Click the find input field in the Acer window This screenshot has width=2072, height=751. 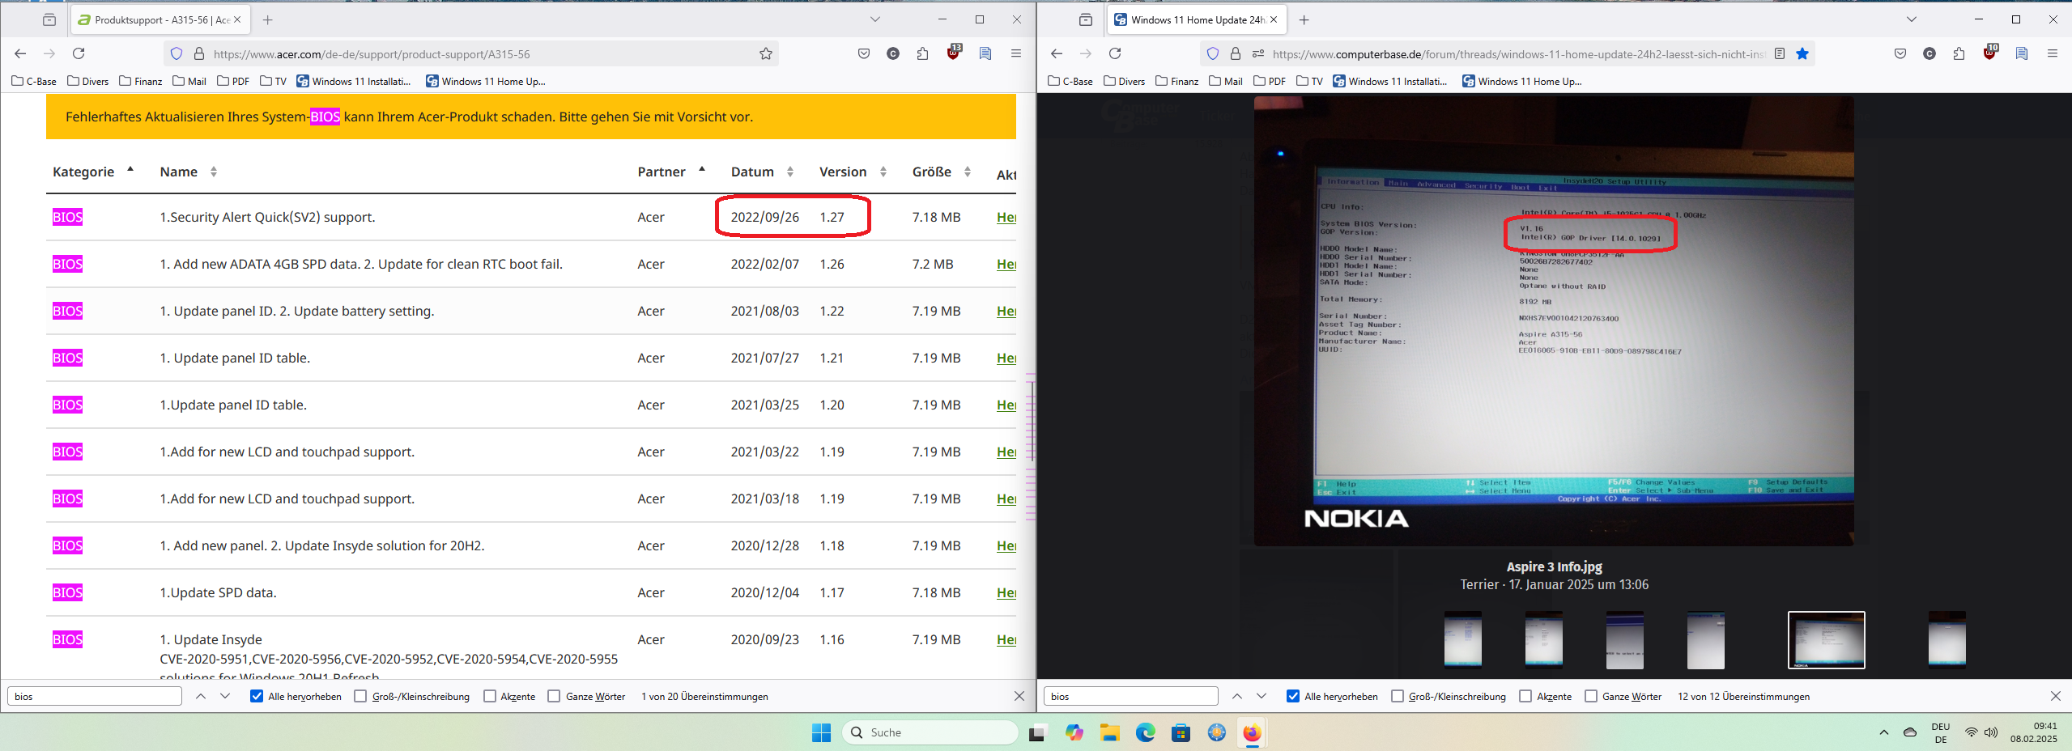coord(95,696)
